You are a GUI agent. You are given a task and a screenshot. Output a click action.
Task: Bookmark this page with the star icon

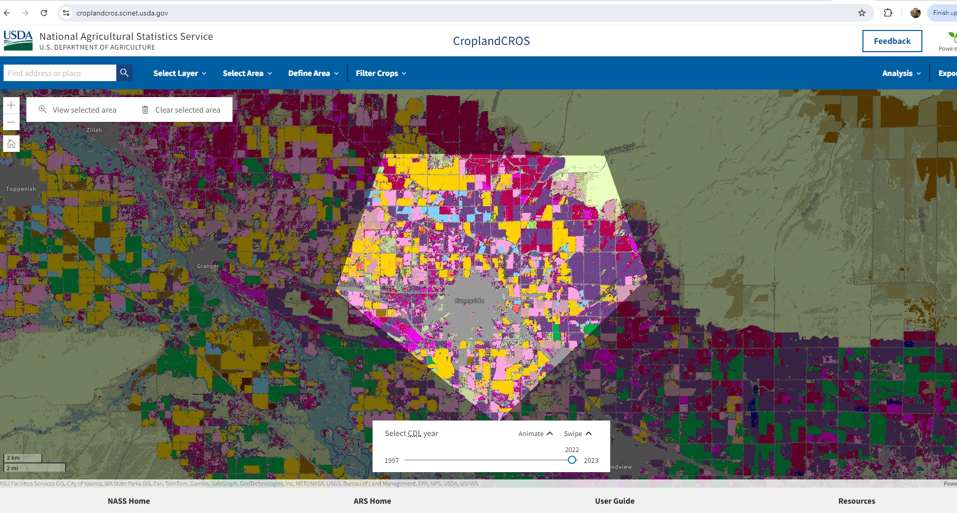click(x=862, y=13)
